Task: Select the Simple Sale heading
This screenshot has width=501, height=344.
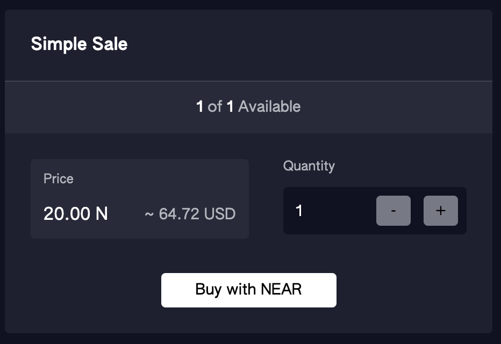Action: tap(79, 44)
